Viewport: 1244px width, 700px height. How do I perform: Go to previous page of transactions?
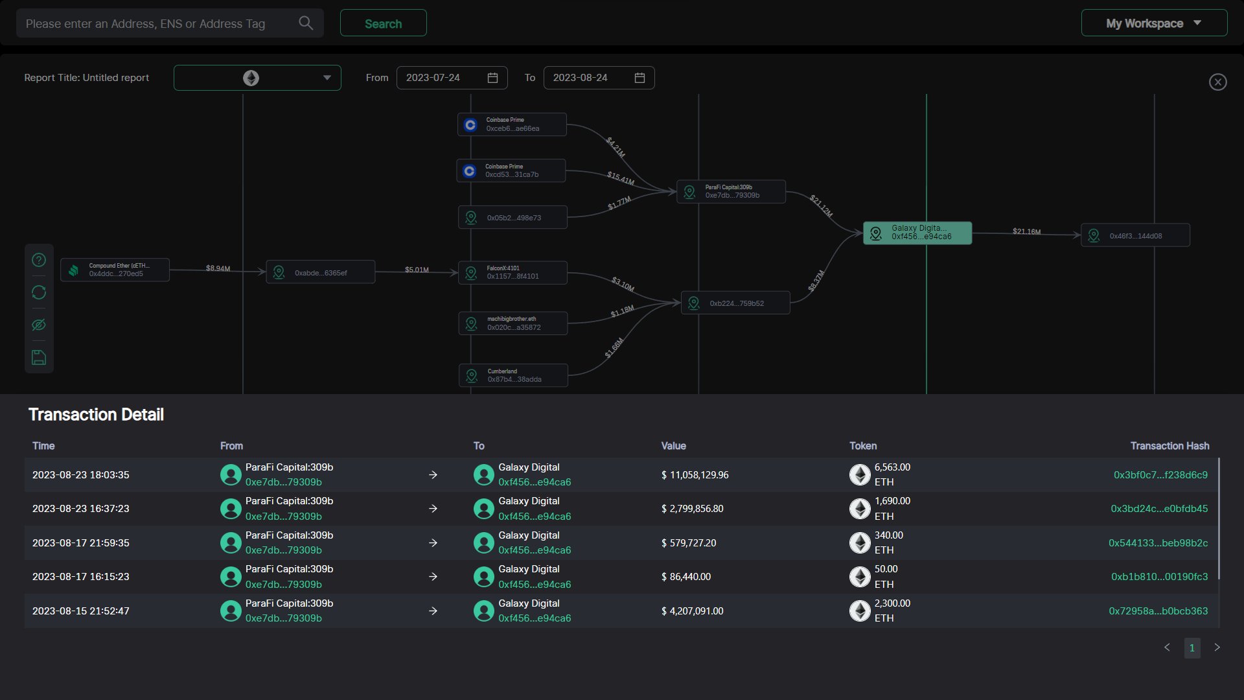[1167, 647]
